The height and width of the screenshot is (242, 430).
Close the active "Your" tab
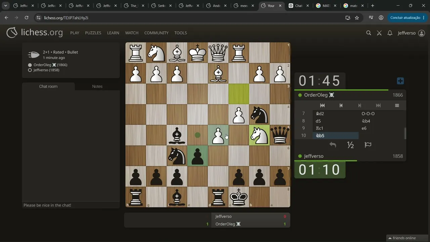point(280,6)
